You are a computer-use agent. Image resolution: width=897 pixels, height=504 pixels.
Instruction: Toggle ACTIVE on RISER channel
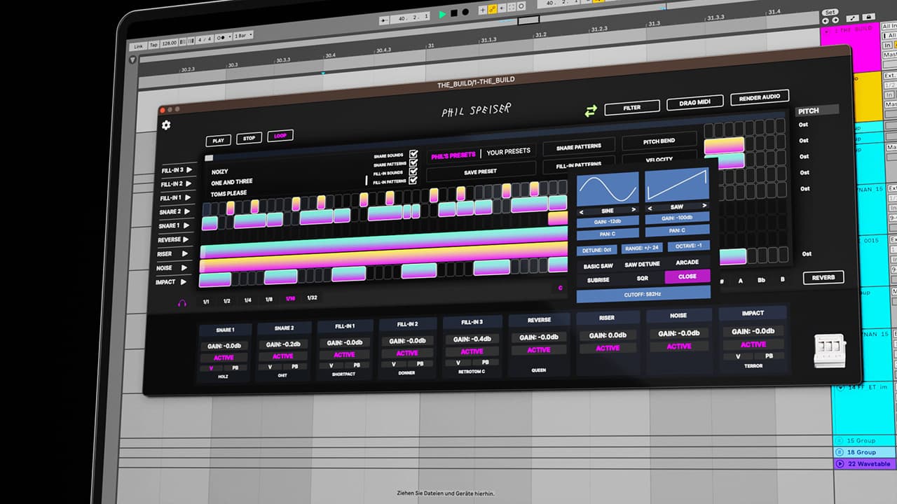[608, 348]
